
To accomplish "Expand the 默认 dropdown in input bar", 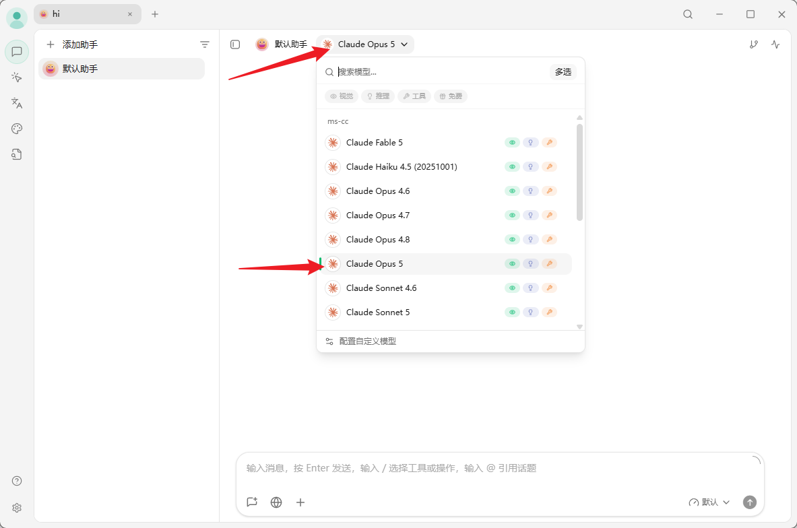I will click(x=709, y=502).
